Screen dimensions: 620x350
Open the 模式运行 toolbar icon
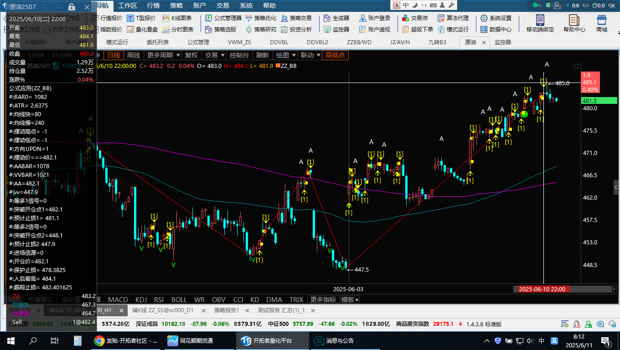pos(453,29)
